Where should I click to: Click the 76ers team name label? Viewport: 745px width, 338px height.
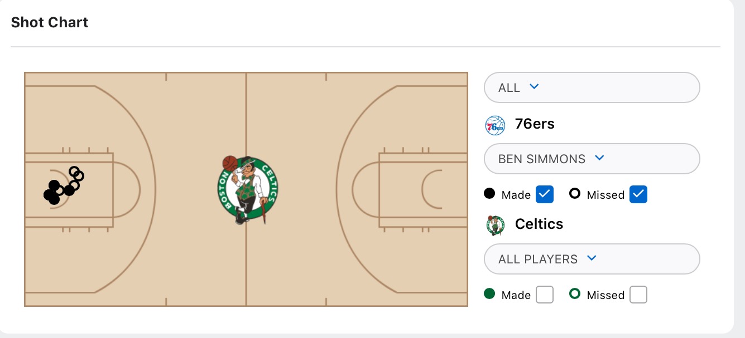click(535, 124)
